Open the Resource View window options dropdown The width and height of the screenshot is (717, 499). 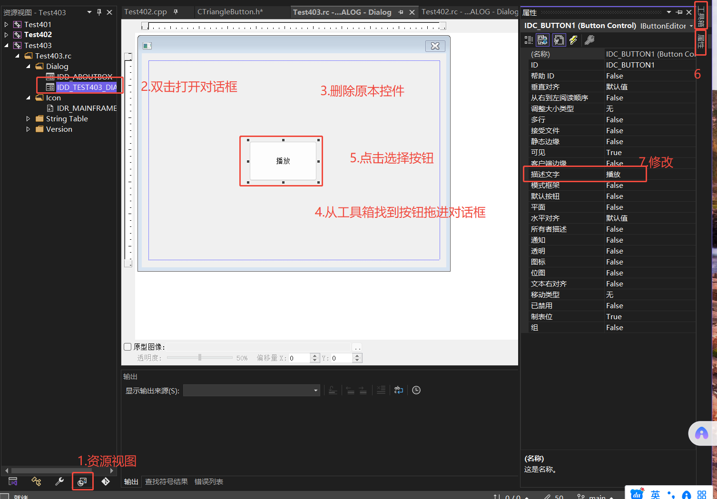click(x=89, y=12)
